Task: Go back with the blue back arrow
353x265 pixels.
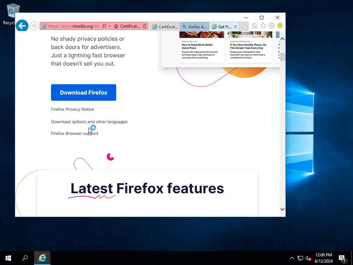Action: pos(22,26)
